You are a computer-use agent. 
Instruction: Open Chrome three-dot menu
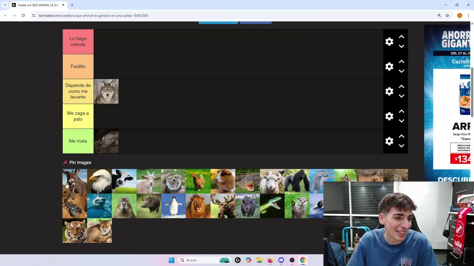pos(468,16)
